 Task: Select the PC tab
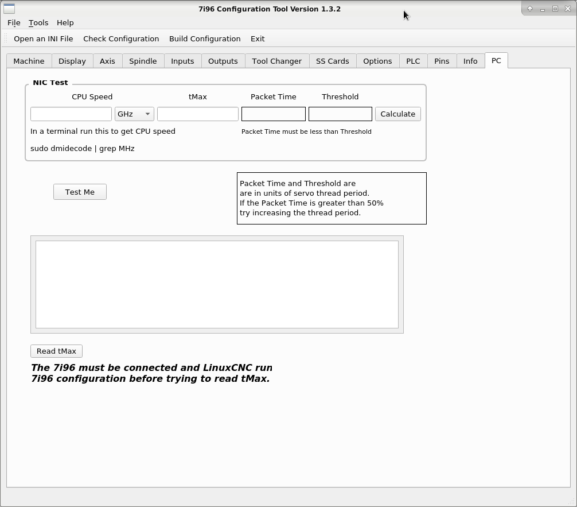[496, 60]
